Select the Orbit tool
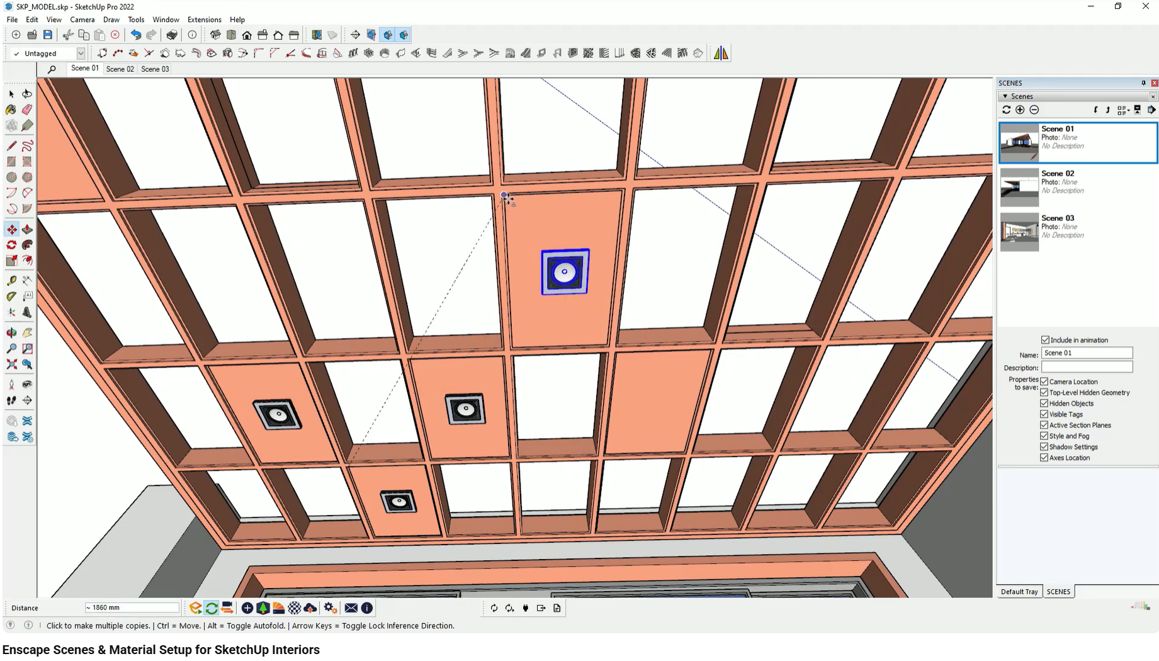 (x=11, y=332)
